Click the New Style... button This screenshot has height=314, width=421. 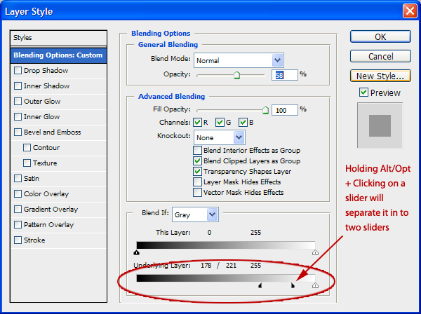click(x=380, y=76)
